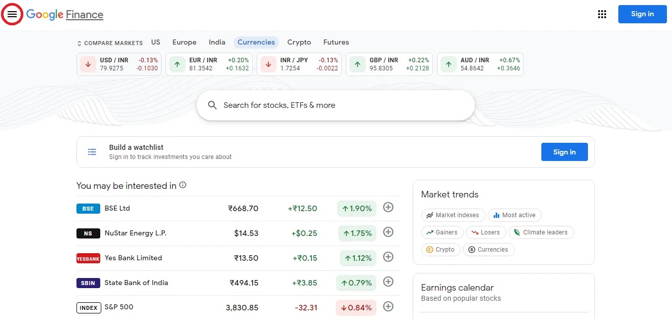Viewport: 672px width, 319px height.
Task: Open the USD / INR currency card
Action: [x=119, y=64]
